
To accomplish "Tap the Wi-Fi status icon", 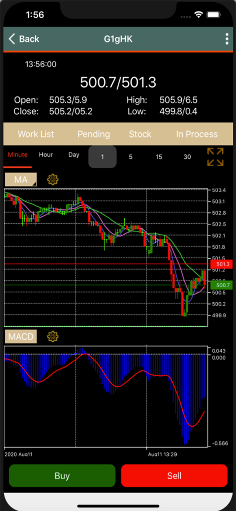I will click(198, 15).
